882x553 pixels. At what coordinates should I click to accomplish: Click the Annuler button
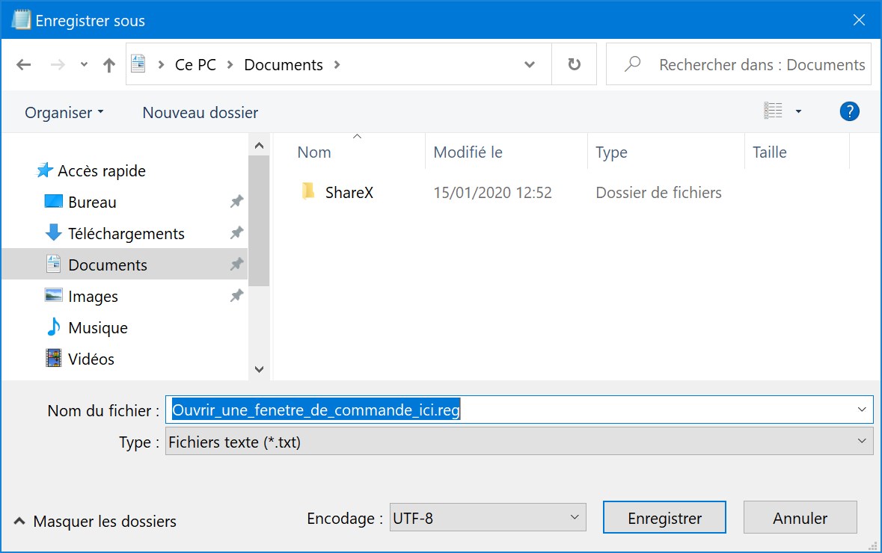point(800,518)
